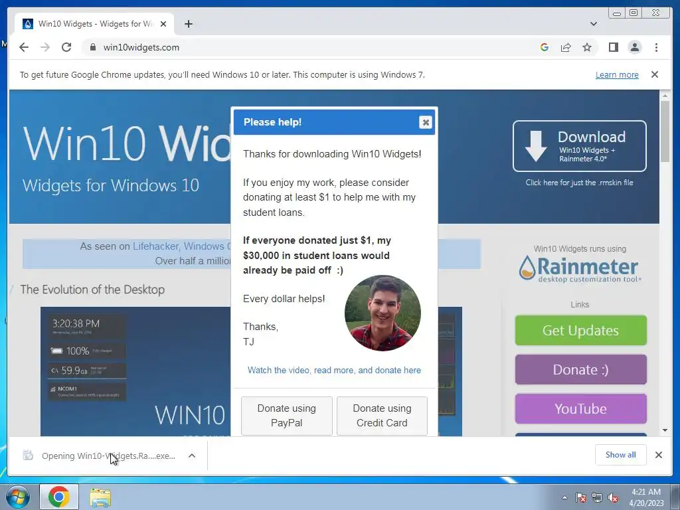This screenshot has width=680, height=510.
Task: Open a new tab
Action: 188,24
